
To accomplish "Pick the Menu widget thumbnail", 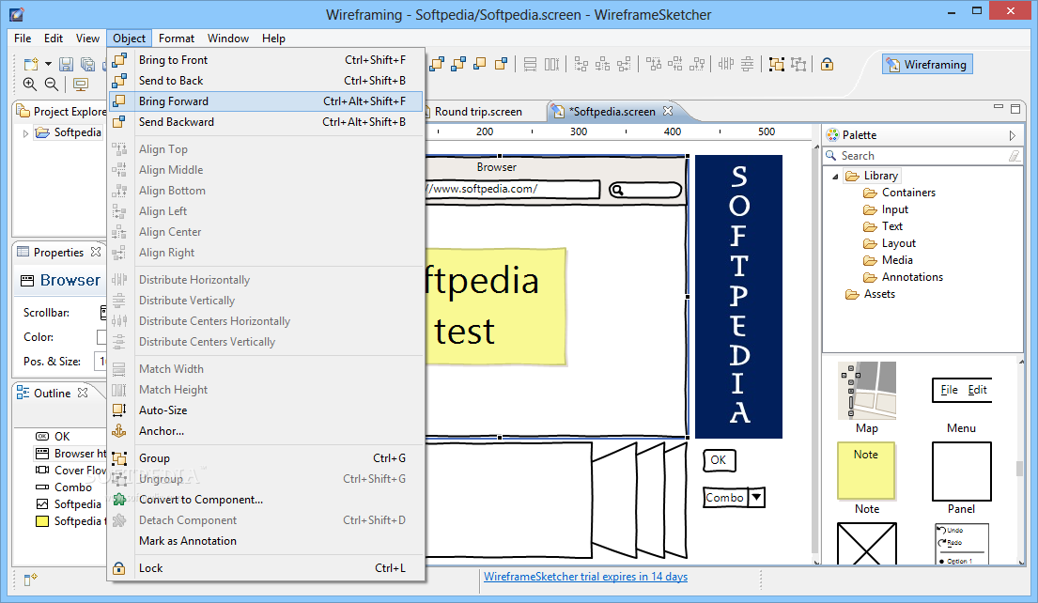I will [x=961, y=391].
